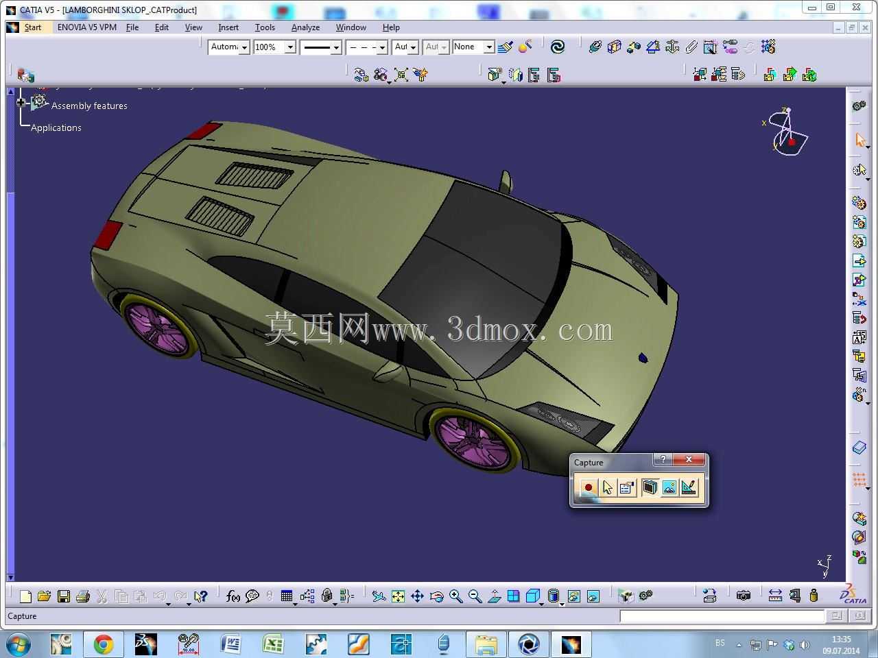Viewport: 878px width, 658px height.
Task: Open the Measure Inertia weight tool
Action: click(814, 596)
